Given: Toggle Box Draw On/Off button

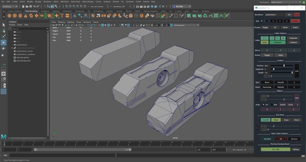Looking at the screenshot, I should point(265,120).
